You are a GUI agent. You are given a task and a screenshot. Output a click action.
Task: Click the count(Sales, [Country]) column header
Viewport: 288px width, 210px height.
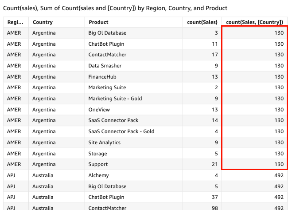(255, 22)
